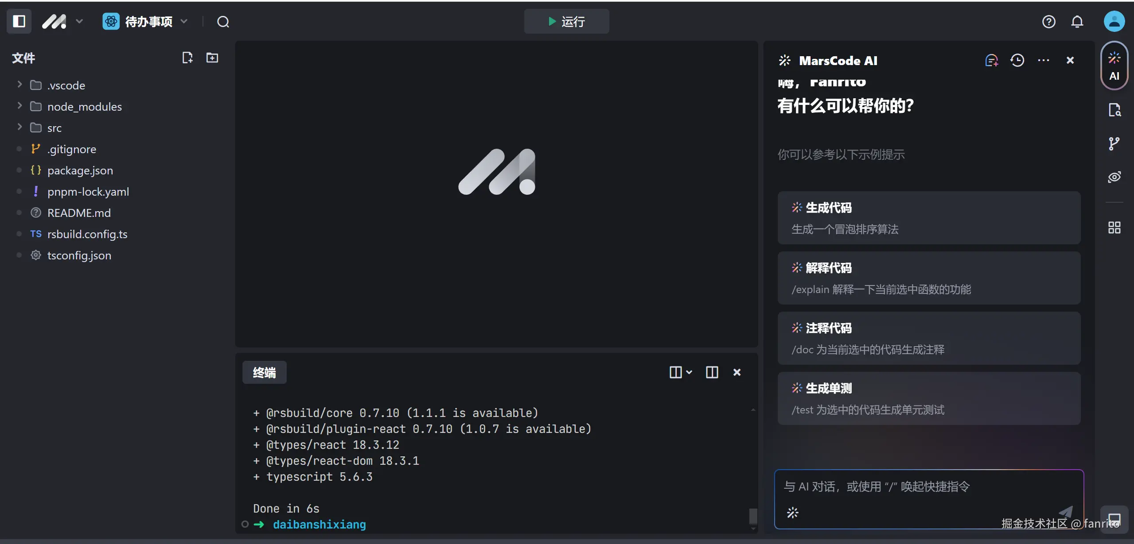Open the preview eye icon
The width and height of the screenshot is (1134, 544).
(x=1114, y=177)
